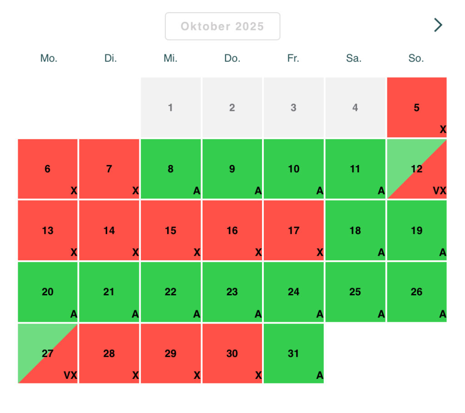
Task: Select available date October 8
Action: click(x=171, y=169)
